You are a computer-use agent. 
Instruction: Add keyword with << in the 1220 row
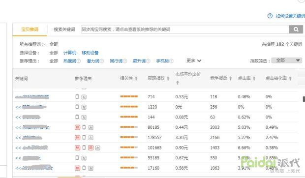18,107
